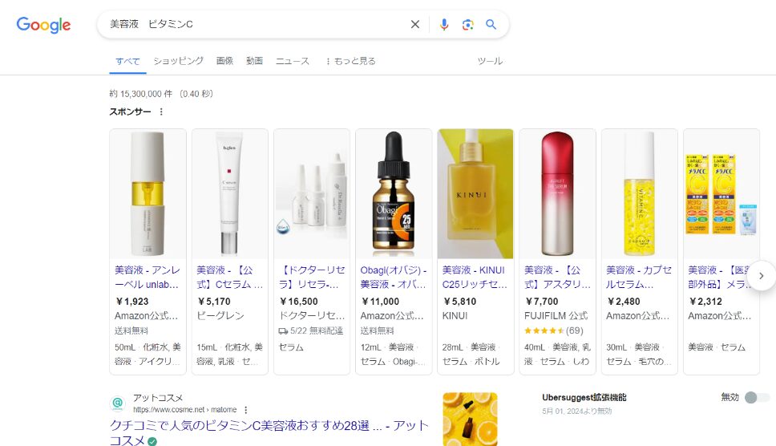The image size is (776, 446).
Task: Switch to the 画像 tab
Action: [x=224, y=61]
